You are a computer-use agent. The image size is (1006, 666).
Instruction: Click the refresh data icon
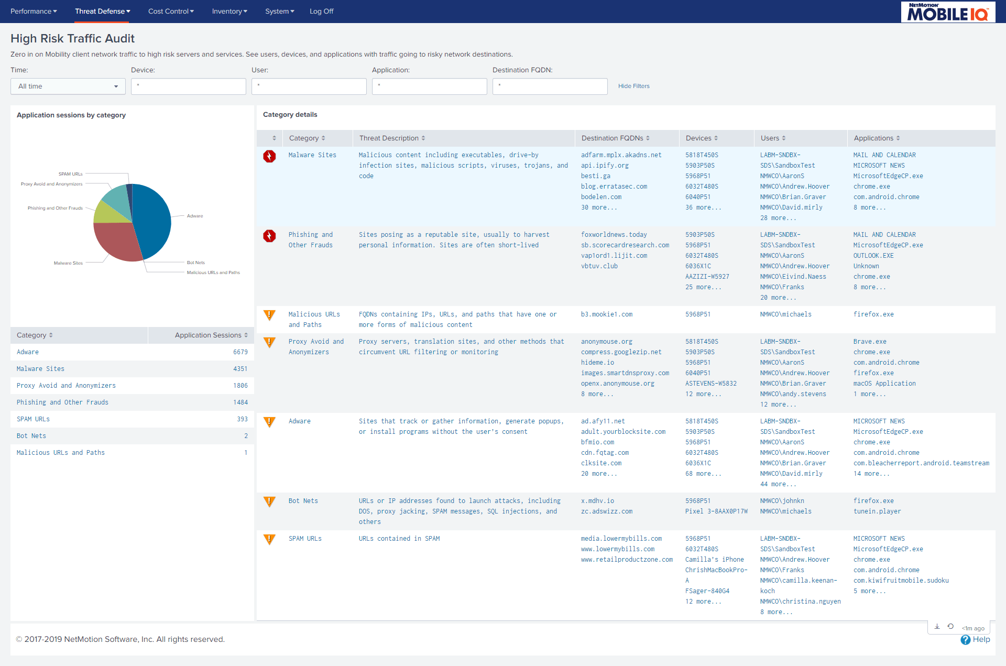950,627
